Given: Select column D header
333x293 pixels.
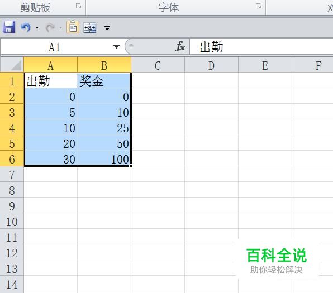Looking at the screenshot, I should [211, 65].
